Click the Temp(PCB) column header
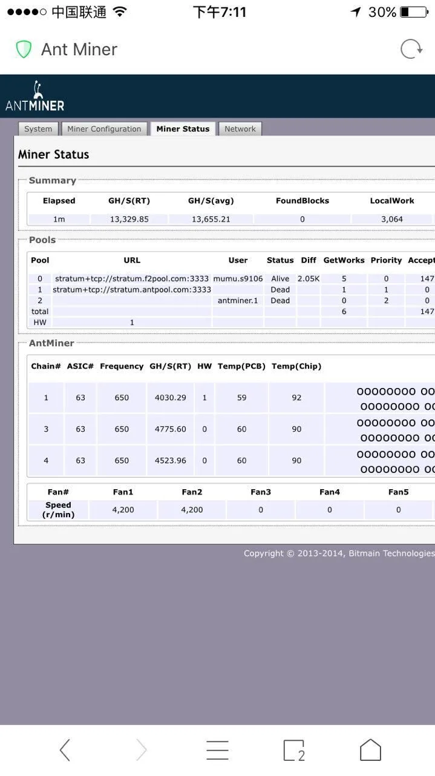Image resolution: width=435 pixels, height=776 pixels. click(x=241, y=366)
